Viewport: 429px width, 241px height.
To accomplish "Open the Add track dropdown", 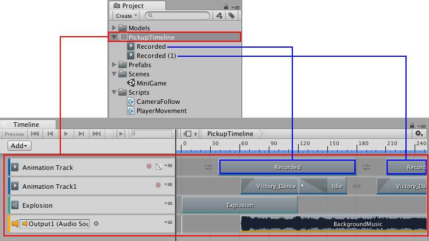I will pos(19,146).
